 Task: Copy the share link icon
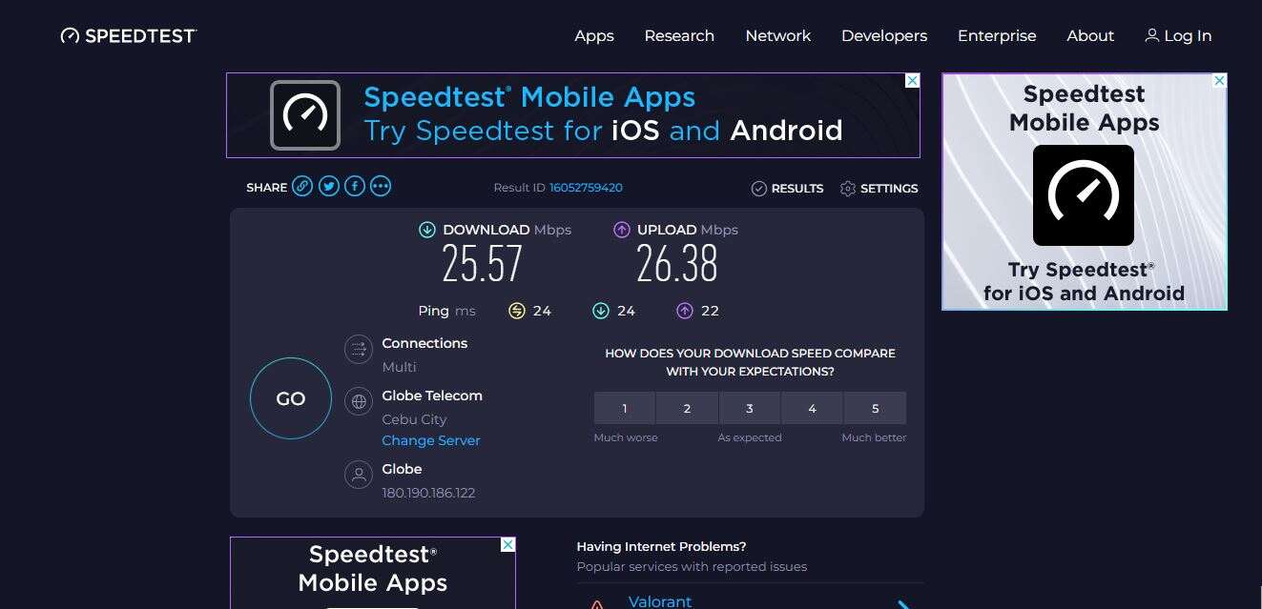coord(302,186)
